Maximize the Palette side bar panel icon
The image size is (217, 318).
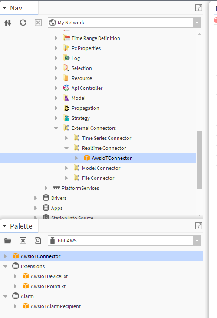[x=199, y=226]
